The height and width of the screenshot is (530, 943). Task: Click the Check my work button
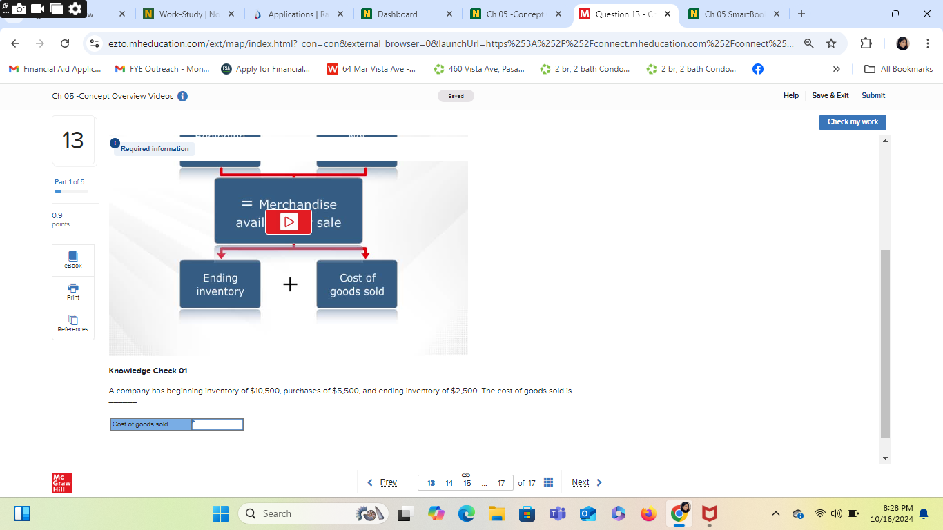(x=853, y=122)
